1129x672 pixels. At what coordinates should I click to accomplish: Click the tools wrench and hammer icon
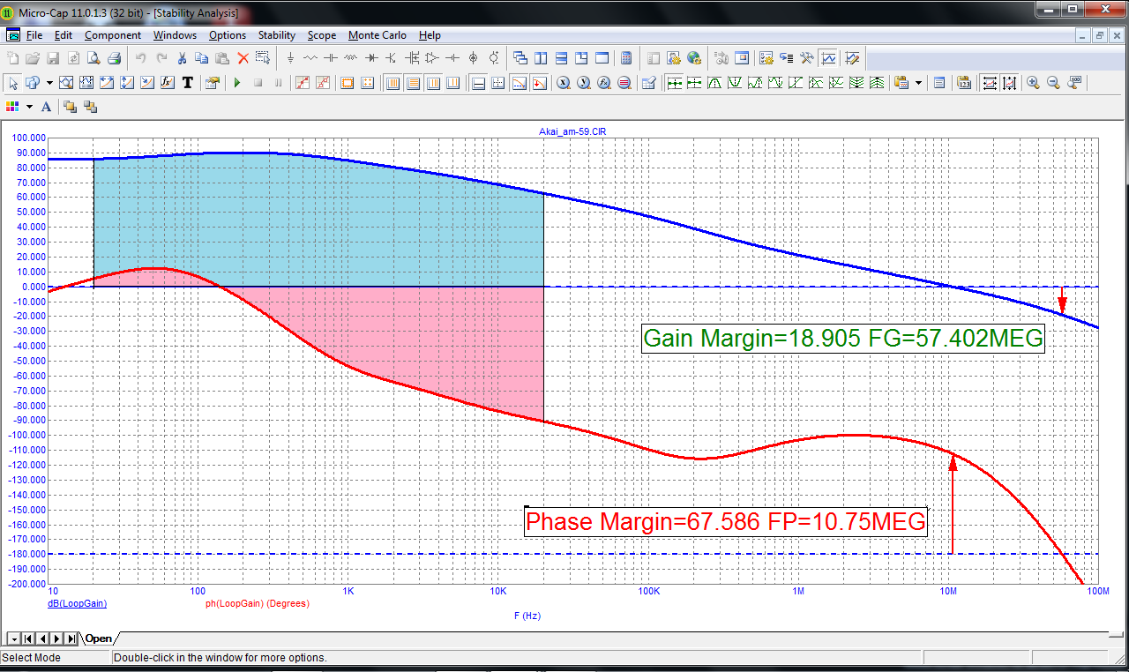point(807,58)
